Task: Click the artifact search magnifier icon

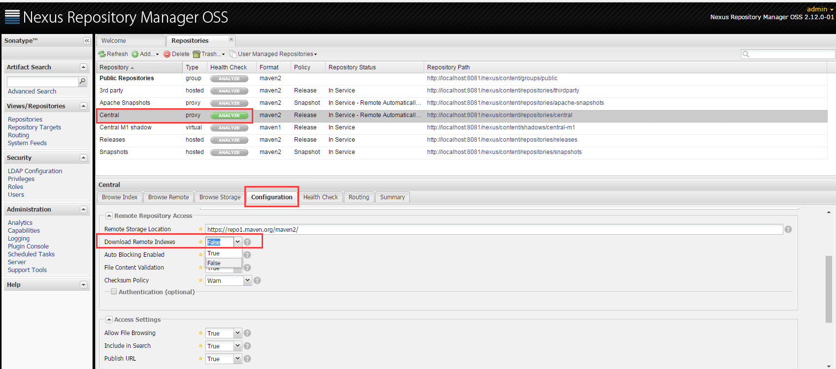Action: point(83,81)
